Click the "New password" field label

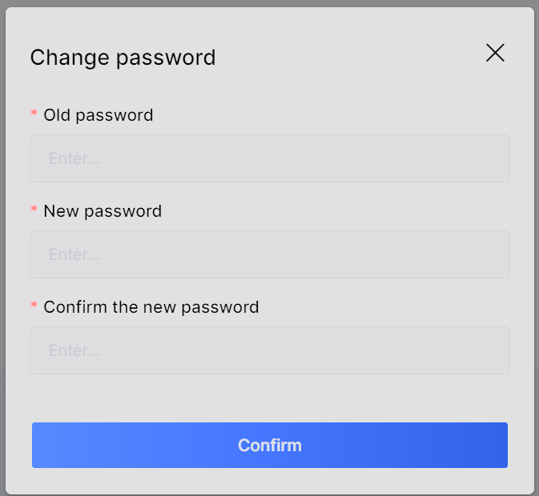click(103, 211)
